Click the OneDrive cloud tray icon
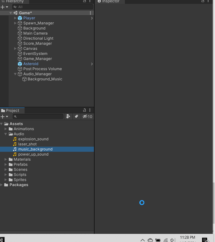The width and height of the screenshot is (215, 242). pos(150,240)
